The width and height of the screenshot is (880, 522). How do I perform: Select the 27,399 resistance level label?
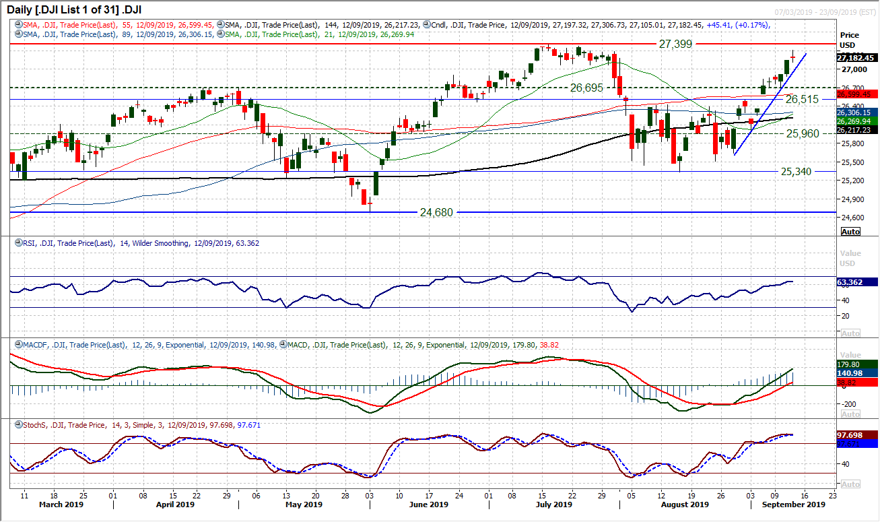[x=675, y=44]
